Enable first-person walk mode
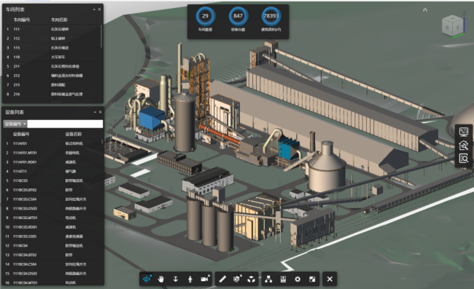The width and height of the screenshot is (474, 289). point(190,279)
